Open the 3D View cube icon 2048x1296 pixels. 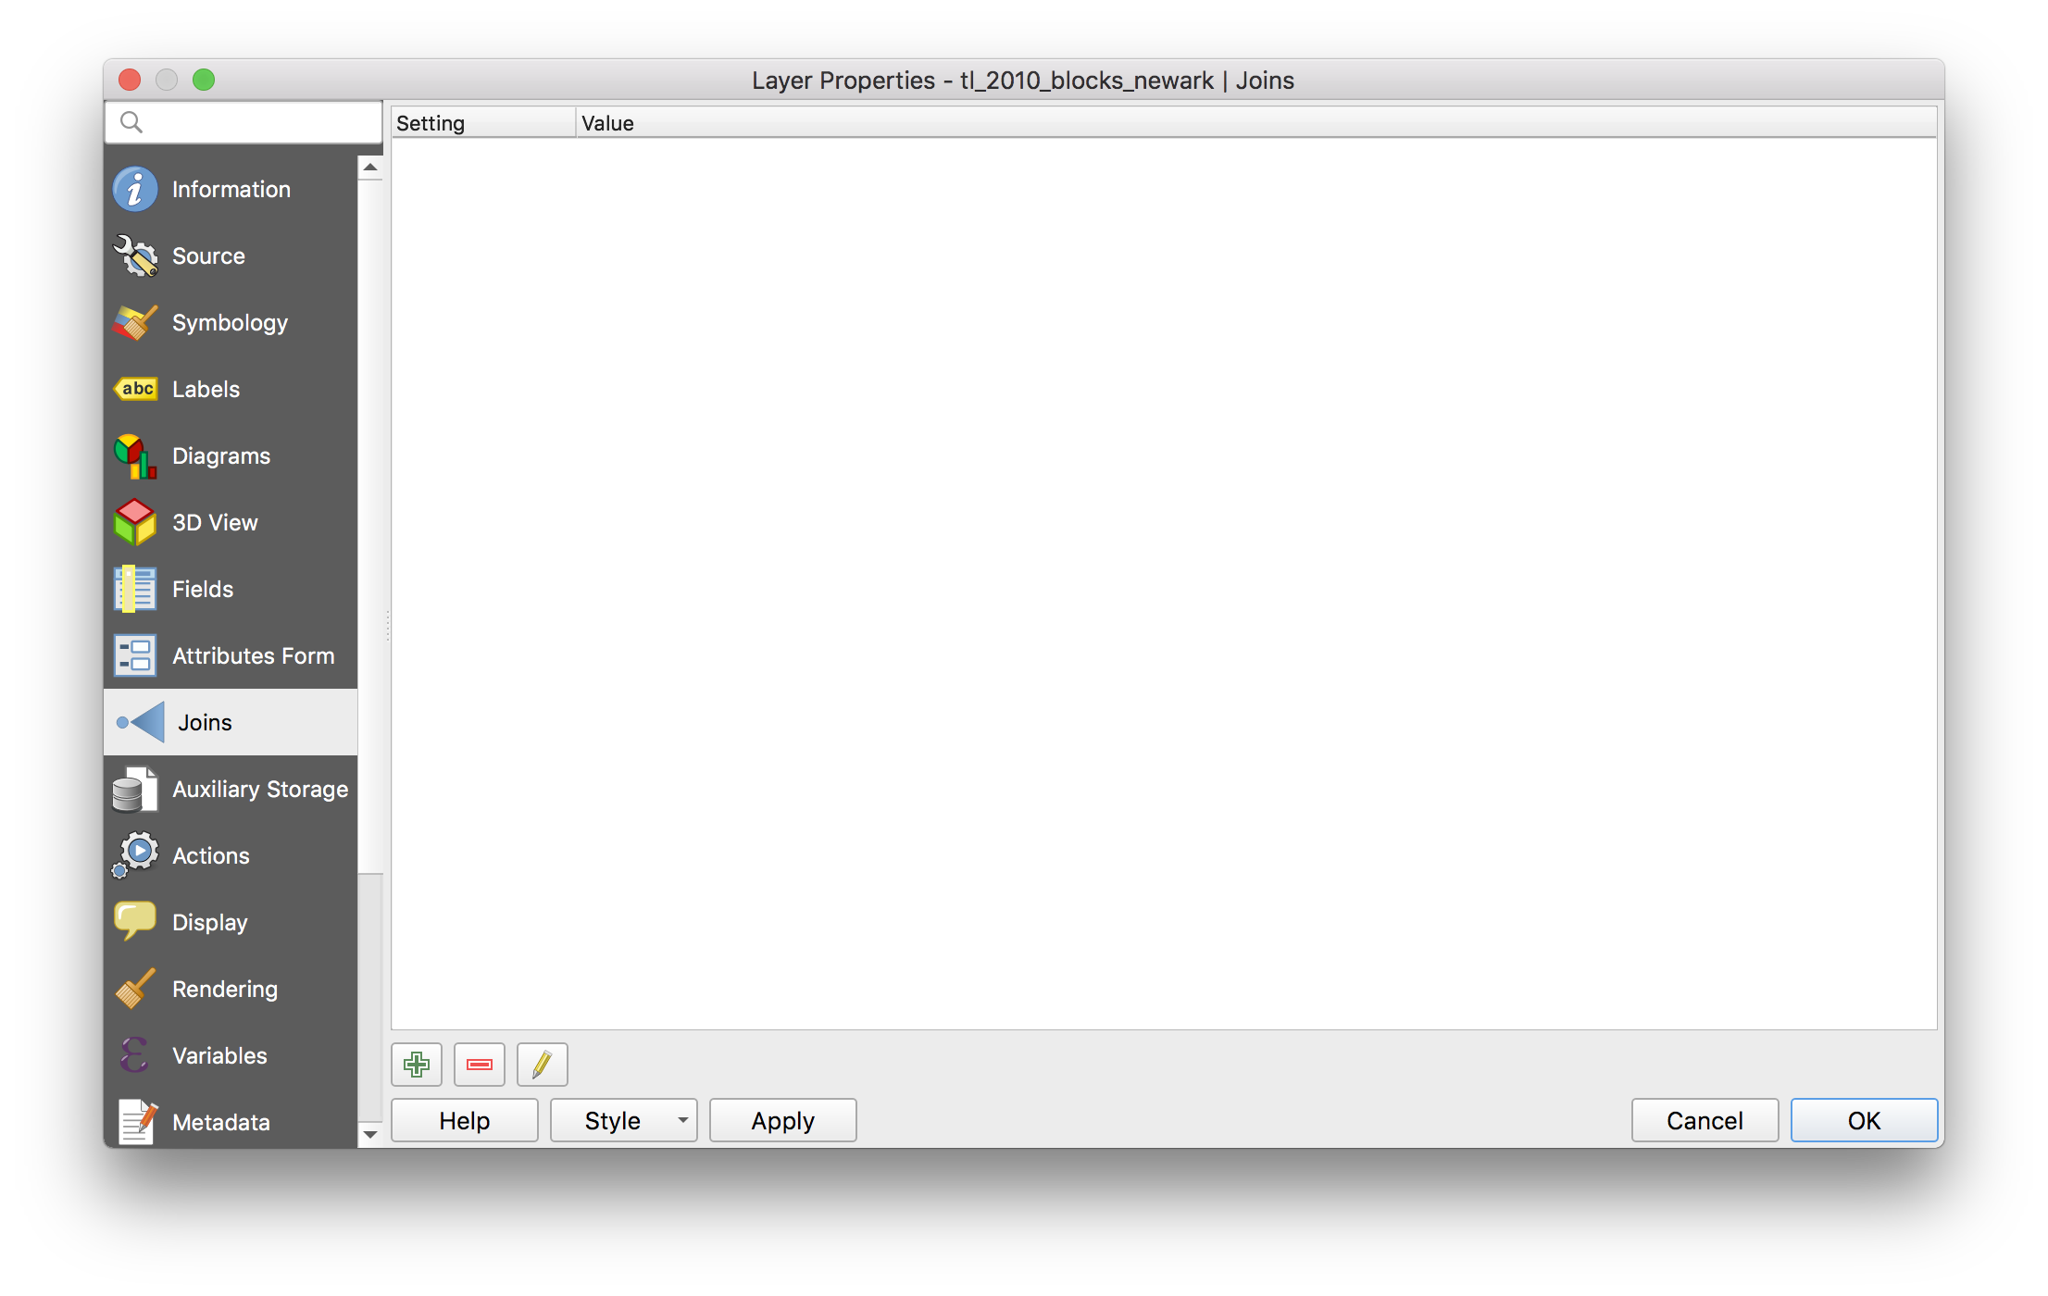point(135,523)
